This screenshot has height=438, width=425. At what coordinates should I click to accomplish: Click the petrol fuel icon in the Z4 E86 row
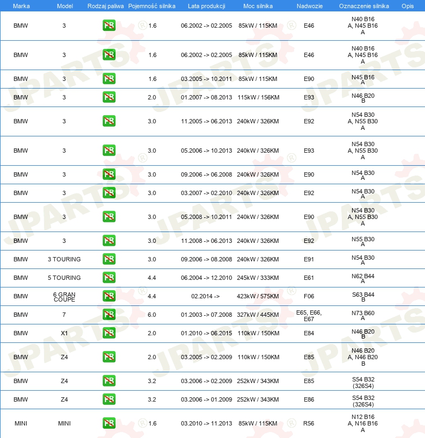click(109, 399)
